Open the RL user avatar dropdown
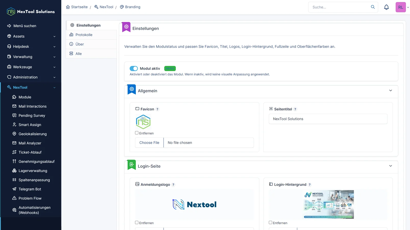 [x=402, y=7]
